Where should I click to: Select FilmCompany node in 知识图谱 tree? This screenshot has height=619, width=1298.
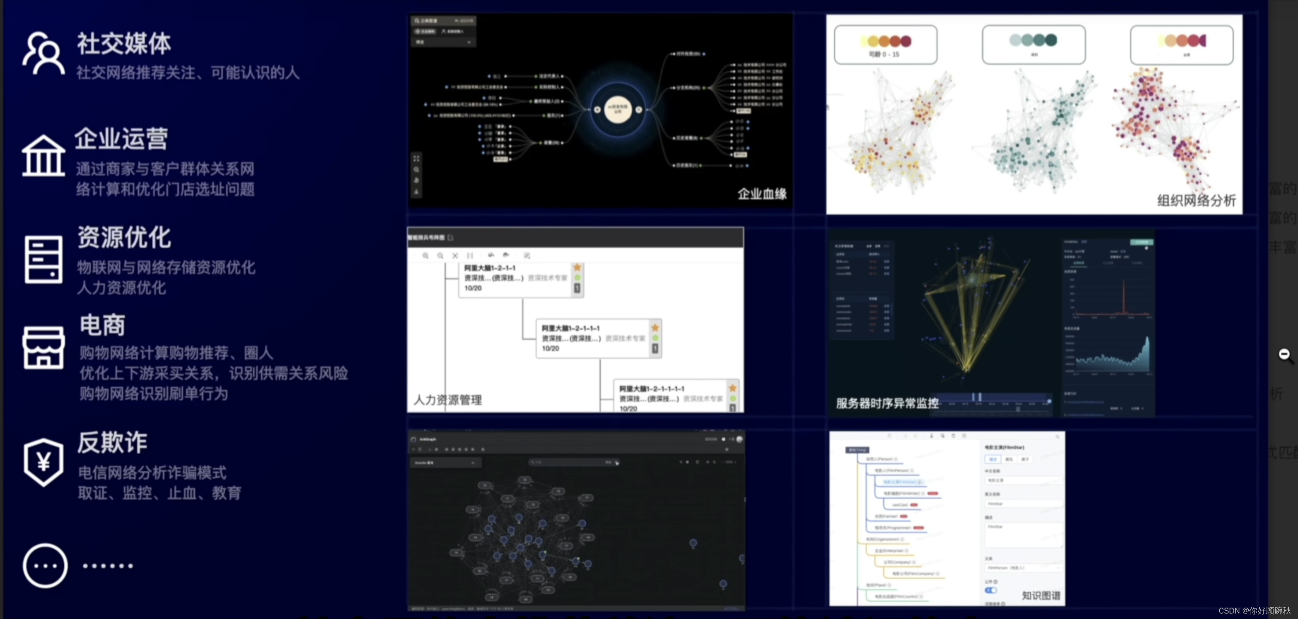914,574
